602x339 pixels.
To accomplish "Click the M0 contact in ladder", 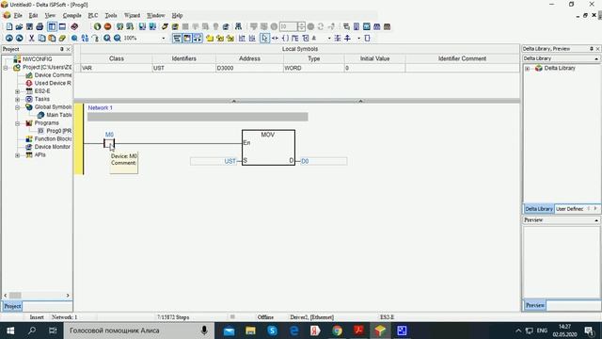I will pyautogui.click(x=109, y=144).
